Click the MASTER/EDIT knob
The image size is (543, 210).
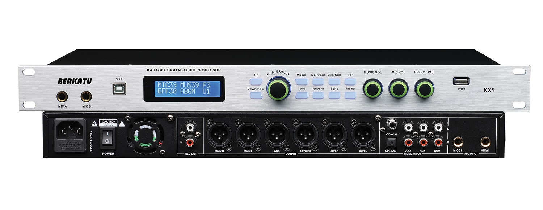(278, 89)
